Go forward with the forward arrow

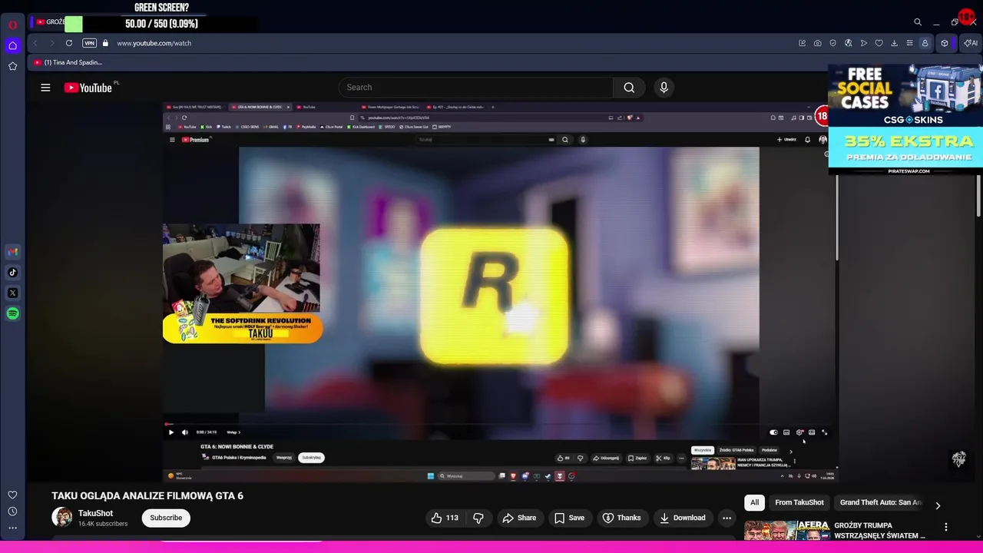click(51, 43)
